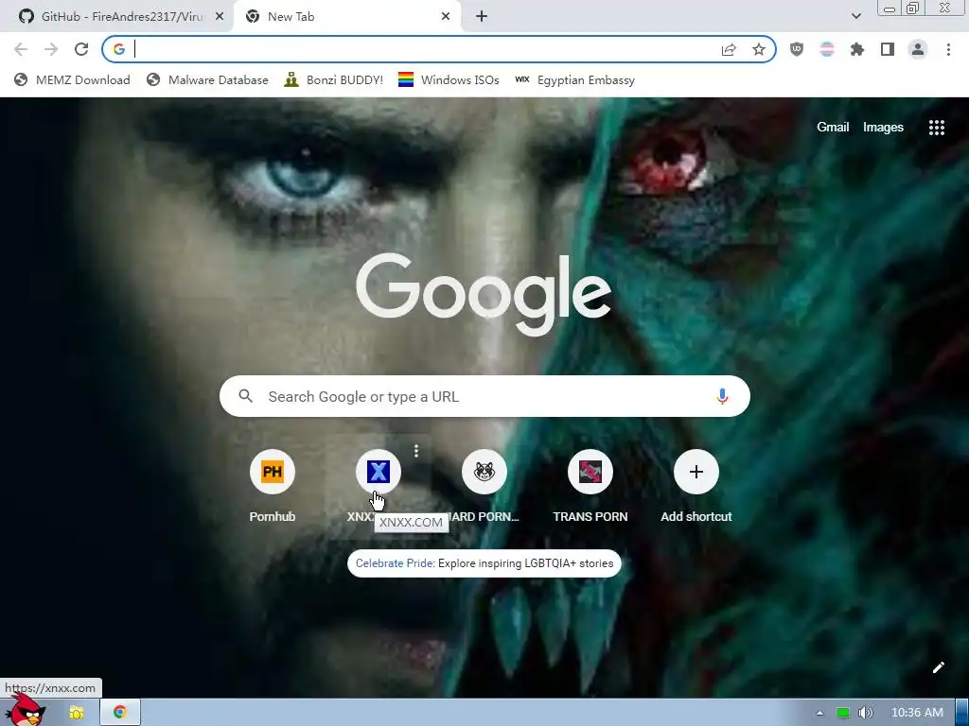Bookmark this tab with the star icon
The height and width of the screenshot is (726, 969).
(759, 49)
